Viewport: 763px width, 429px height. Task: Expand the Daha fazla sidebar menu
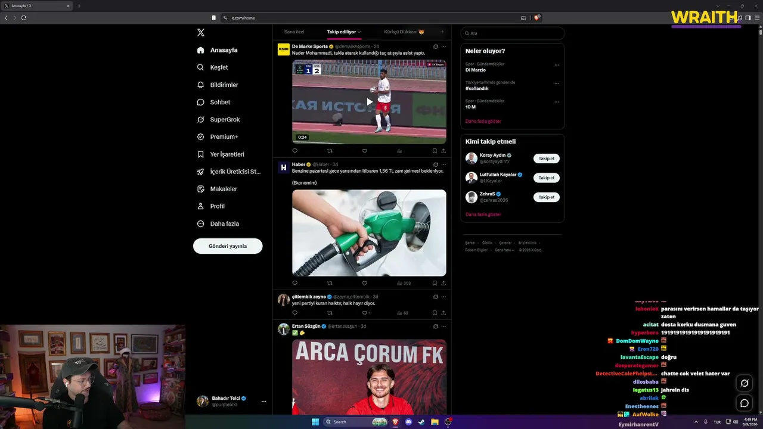[218, 223]
